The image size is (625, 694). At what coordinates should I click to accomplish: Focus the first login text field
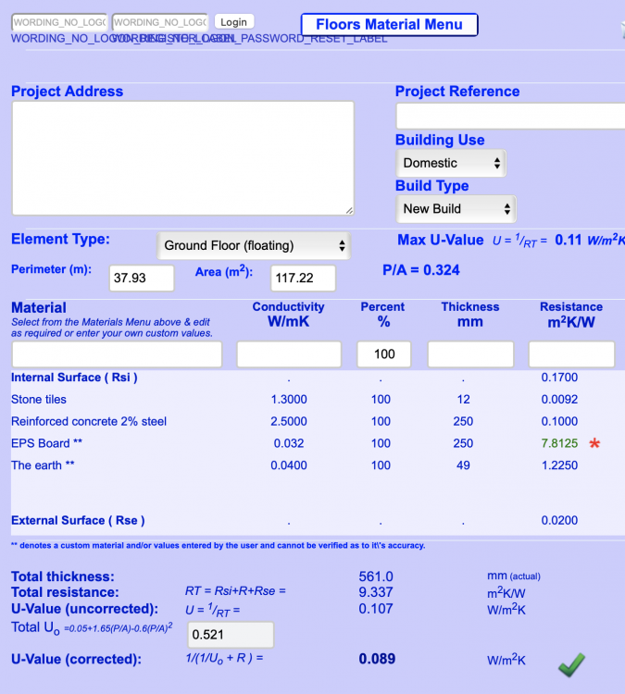point(59,22)
